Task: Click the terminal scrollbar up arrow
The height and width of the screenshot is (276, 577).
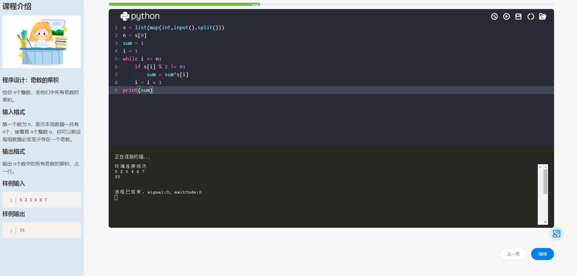Action: [x=545, y=167]
